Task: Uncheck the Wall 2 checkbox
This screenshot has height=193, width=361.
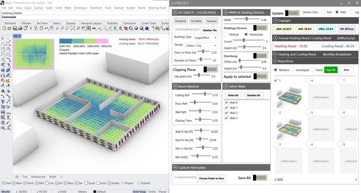Action: click(x=226, y=113)
